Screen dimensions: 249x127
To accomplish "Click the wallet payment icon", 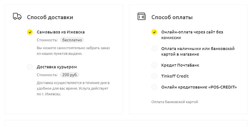I will pos(141,17).
